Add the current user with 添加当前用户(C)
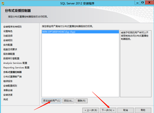154x113 pixels. point(51,101)
